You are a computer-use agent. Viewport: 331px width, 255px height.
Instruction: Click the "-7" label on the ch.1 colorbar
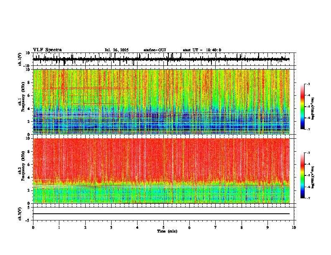308,129
